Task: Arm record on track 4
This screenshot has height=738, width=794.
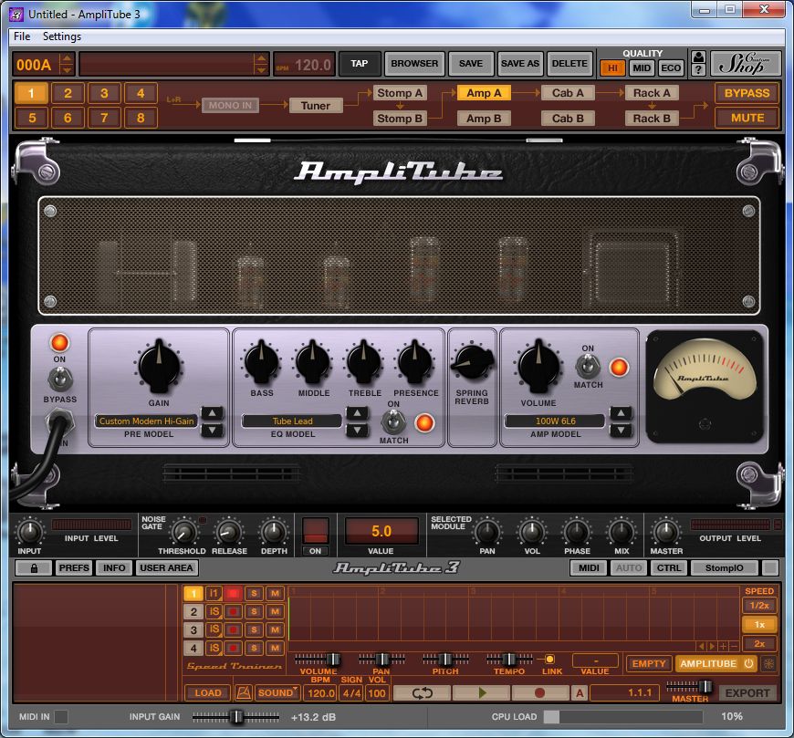Action: 234,648
